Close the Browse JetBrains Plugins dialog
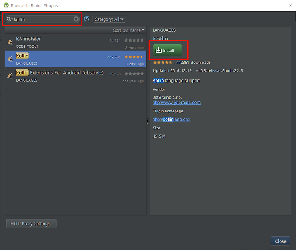This screenshot has width=296, height=250. [280, 241]
